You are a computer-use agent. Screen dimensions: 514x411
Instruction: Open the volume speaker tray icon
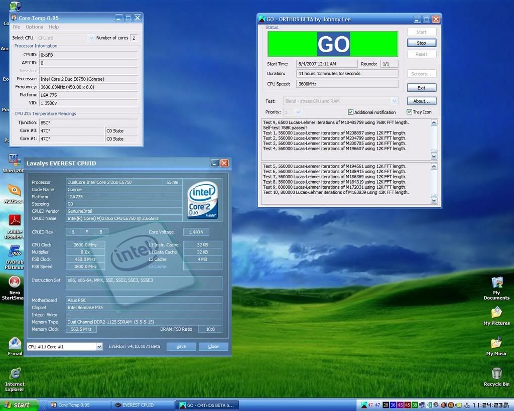tap(444, 405)
